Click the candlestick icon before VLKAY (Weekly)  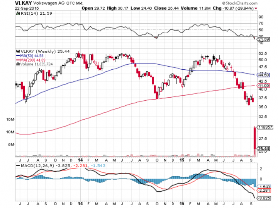pos(18,52)
